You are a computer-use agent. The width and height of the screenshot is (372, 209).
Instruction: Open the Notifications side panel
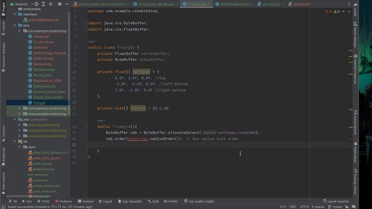tap(355, 152)
